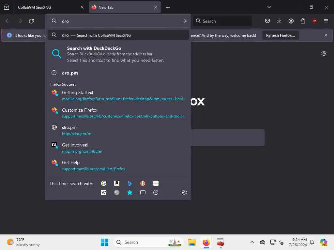
Task: Click the Firefox View icon
Action: pyautogui.click(x=7, y=7)
